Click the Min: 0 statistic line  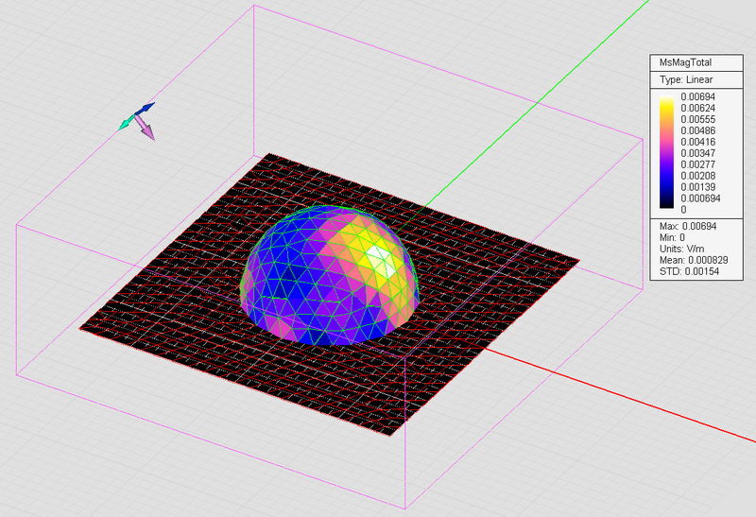672,237
